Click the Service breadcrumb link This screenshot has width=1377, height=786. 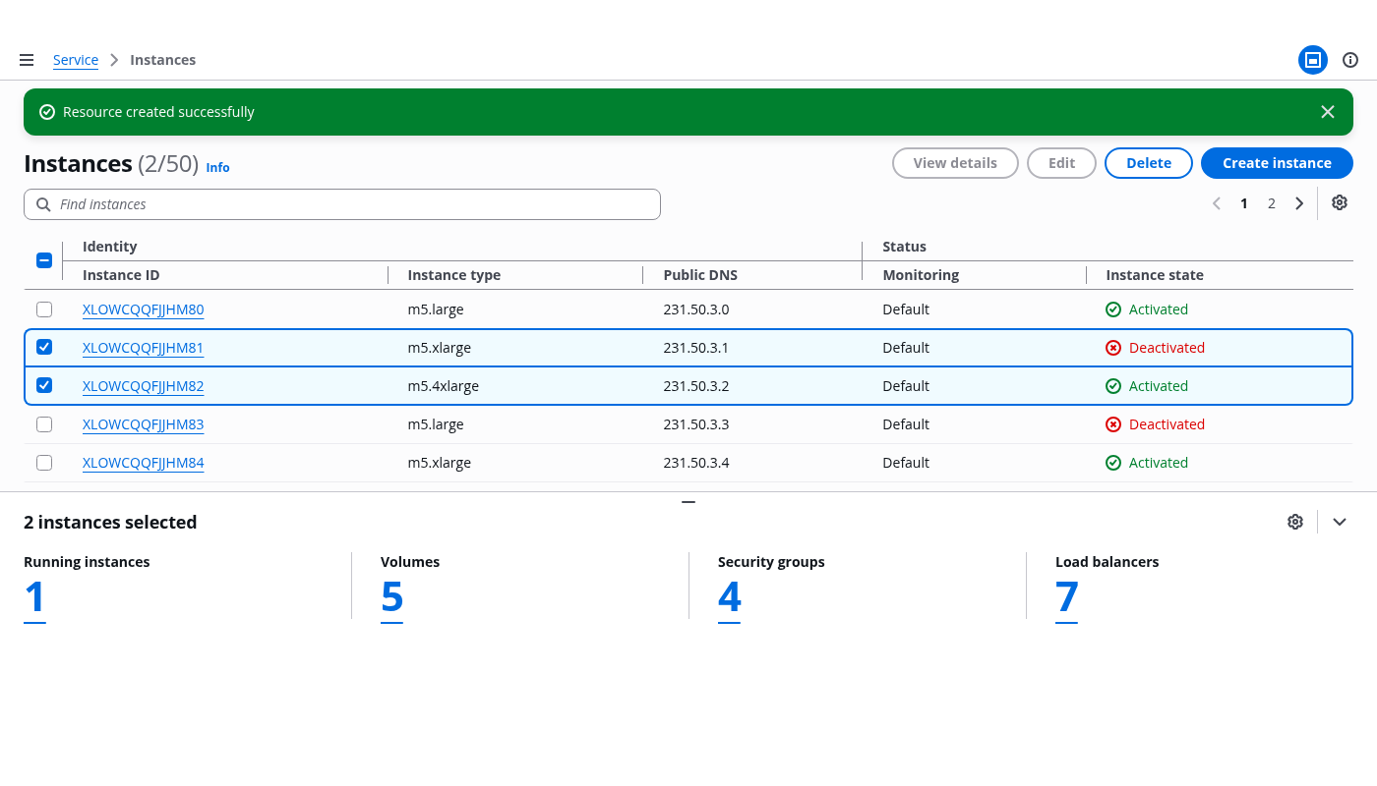click(76, 60)
